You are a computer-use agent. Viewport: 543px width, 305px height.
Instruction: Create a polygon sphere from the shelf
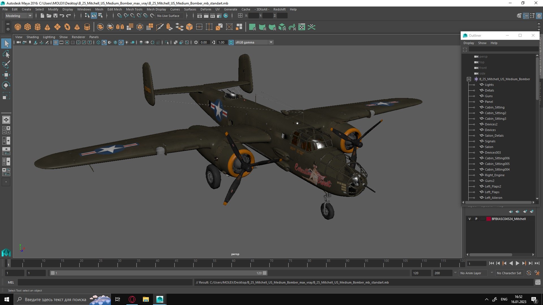click(x=18, y=27)
